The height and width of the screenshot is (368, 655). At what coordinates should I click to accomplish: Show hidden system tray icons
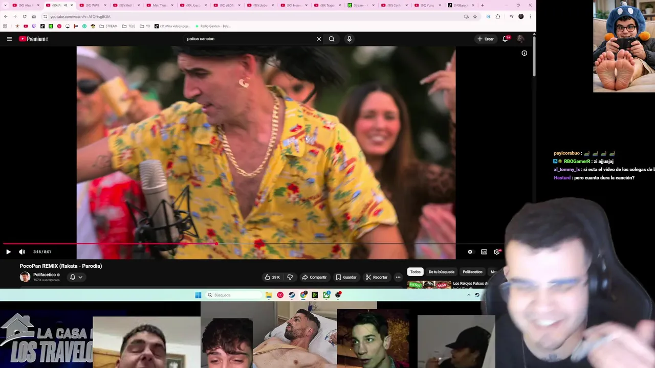(468, 295)
